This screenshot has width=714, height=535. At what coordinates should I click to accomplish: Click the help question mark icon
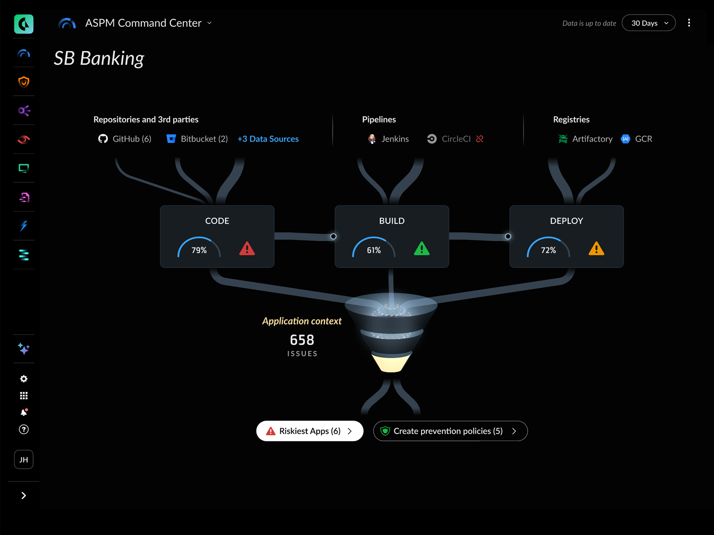(x=24, y=429)
